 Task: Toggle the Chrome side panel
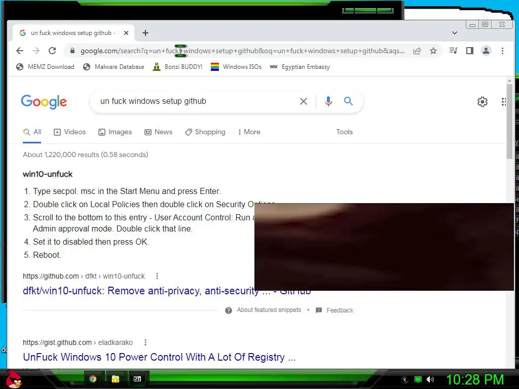pyautogui.click(x=470, y=51)
